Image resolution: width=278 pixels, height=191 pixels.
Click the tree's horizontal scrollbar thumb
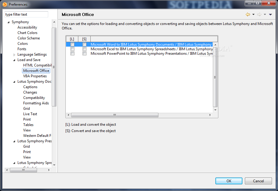coord(23,170)
